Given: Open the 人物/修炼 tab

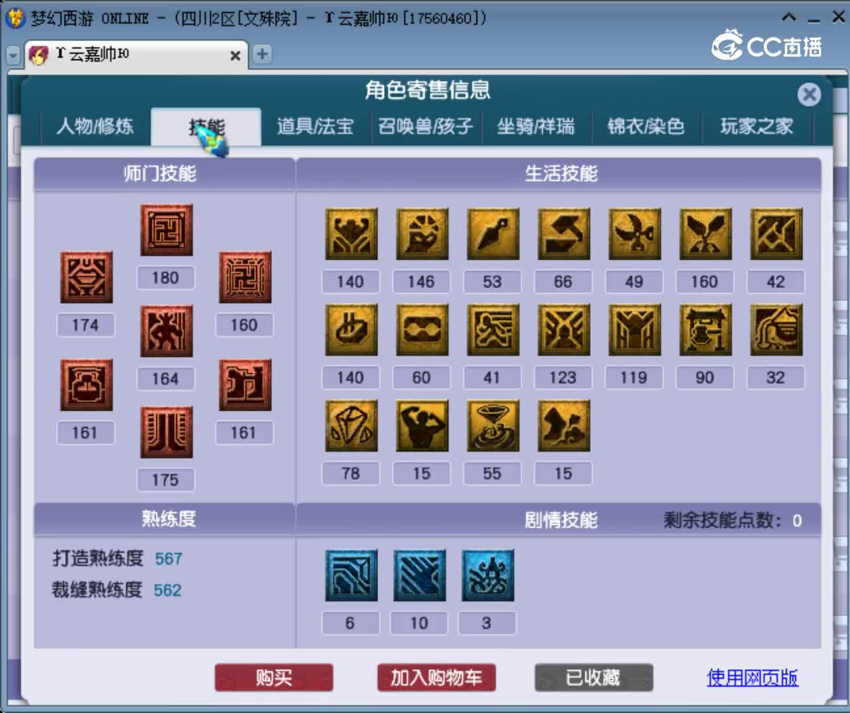Looking at the screenshot, I should tap(95, 126).
